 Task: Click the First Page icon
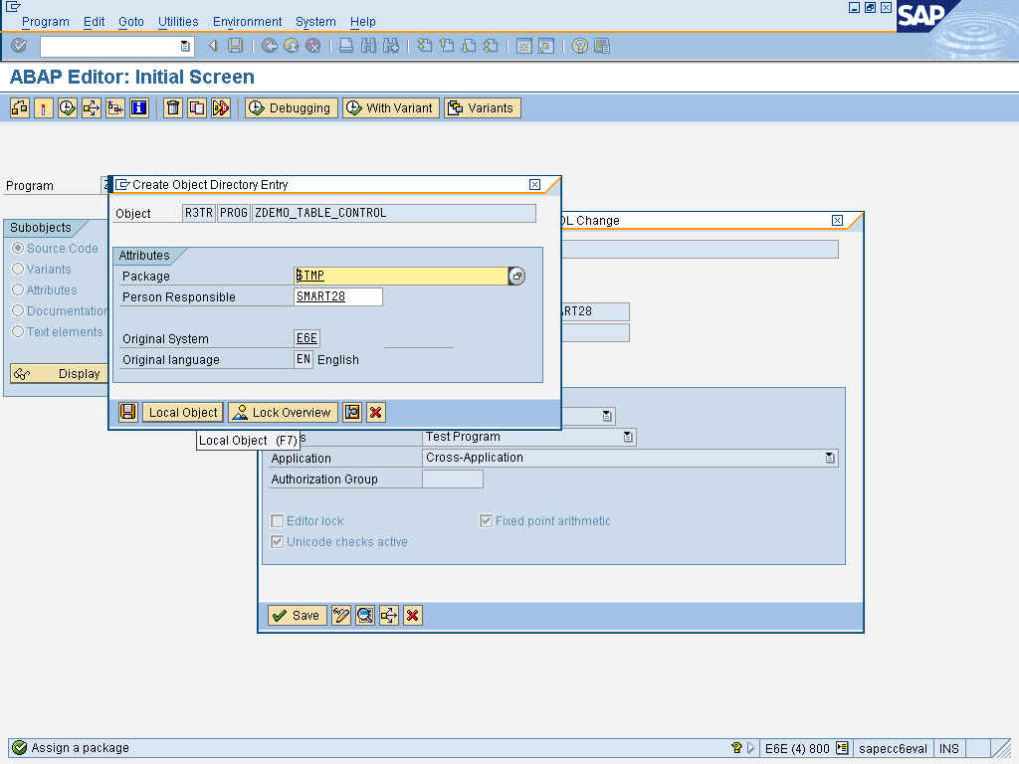click(x=424, y=46)
